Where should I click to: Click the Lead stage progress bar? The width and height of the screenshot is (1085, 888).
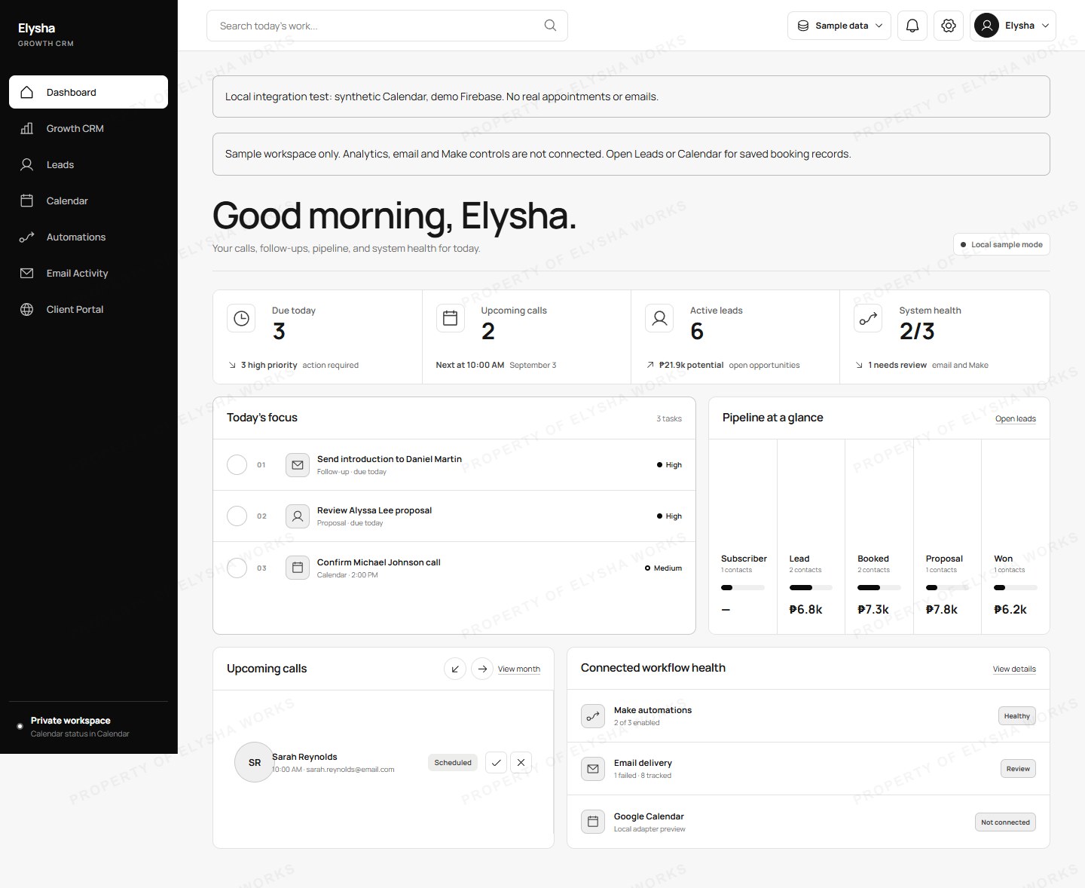pos(811,587)
